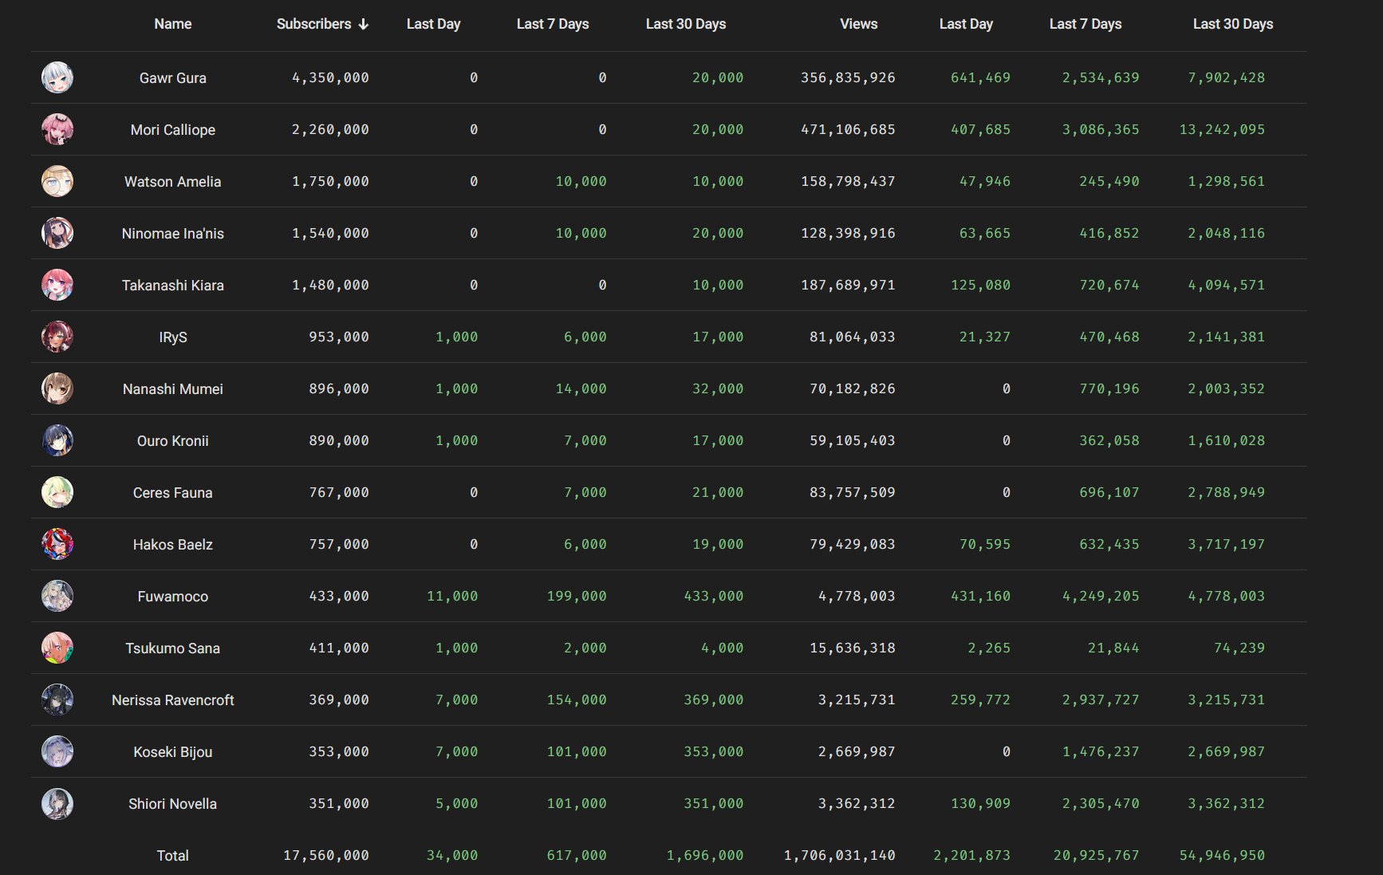Select the Total row label
Viewport: 1383px width, 875px height.
pos(173,856)
